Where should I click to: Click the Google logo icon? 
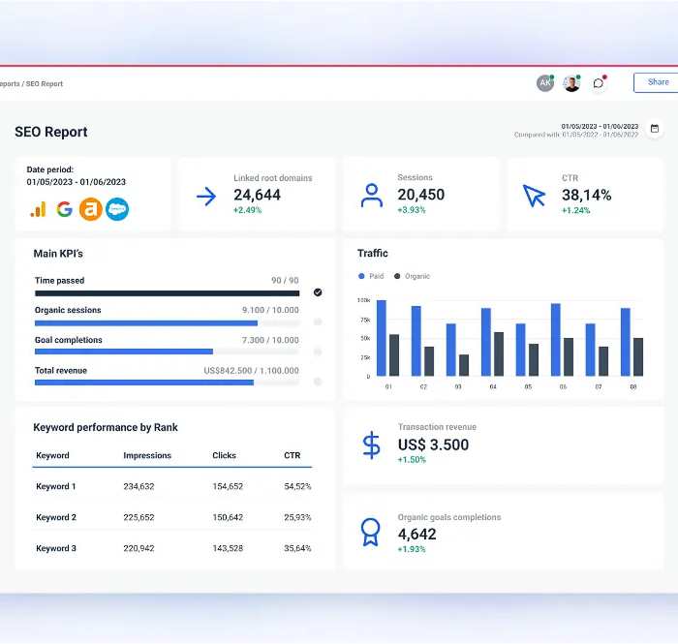coord(65,209)
